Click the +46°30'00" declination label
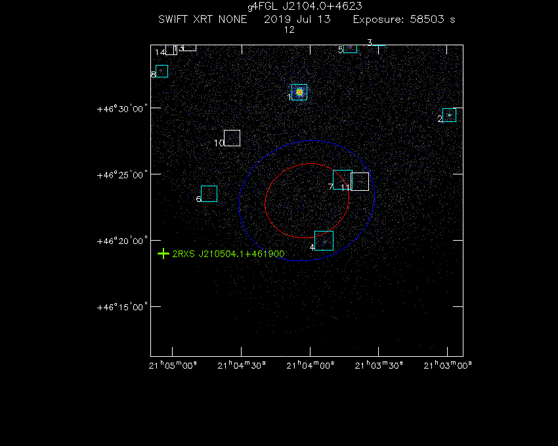The width and height of the screenshot is (558, 446). coord(122,108)
